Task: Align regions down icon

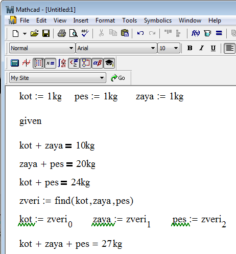Action: [x=178, y=33]
